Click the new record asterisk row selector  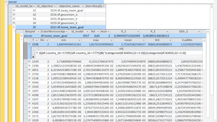pos(33,57)
